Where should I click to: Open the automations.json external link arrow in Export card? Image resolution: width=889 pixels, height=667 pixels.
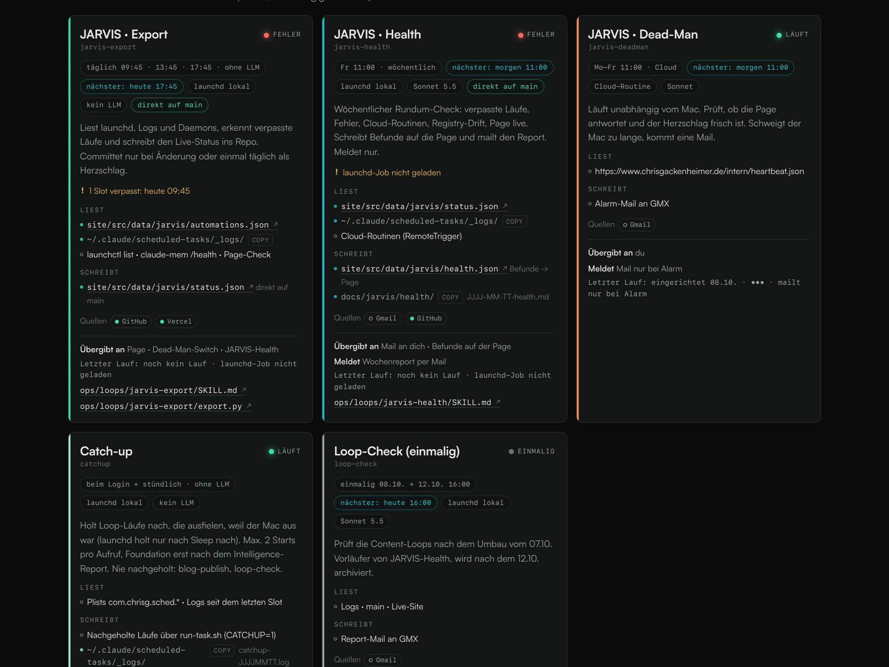pos(275,224)
